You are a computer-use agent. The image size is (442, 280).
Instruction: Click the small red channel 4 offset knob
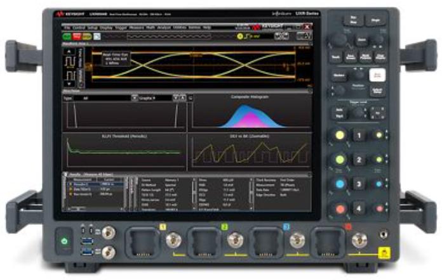pyautogui.click(x=379, y=208)
